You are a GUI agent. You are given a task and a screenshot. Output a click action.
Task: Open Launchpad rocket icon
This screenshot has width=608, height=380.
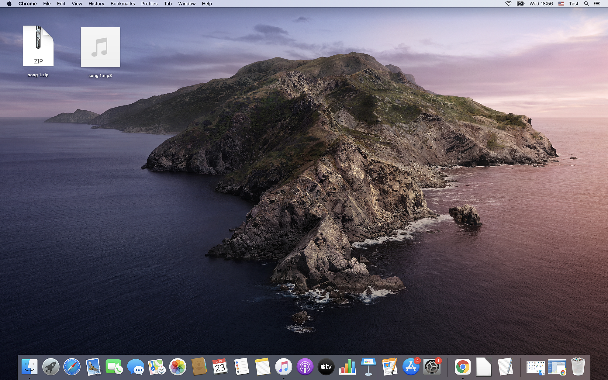tap(51, 367)
